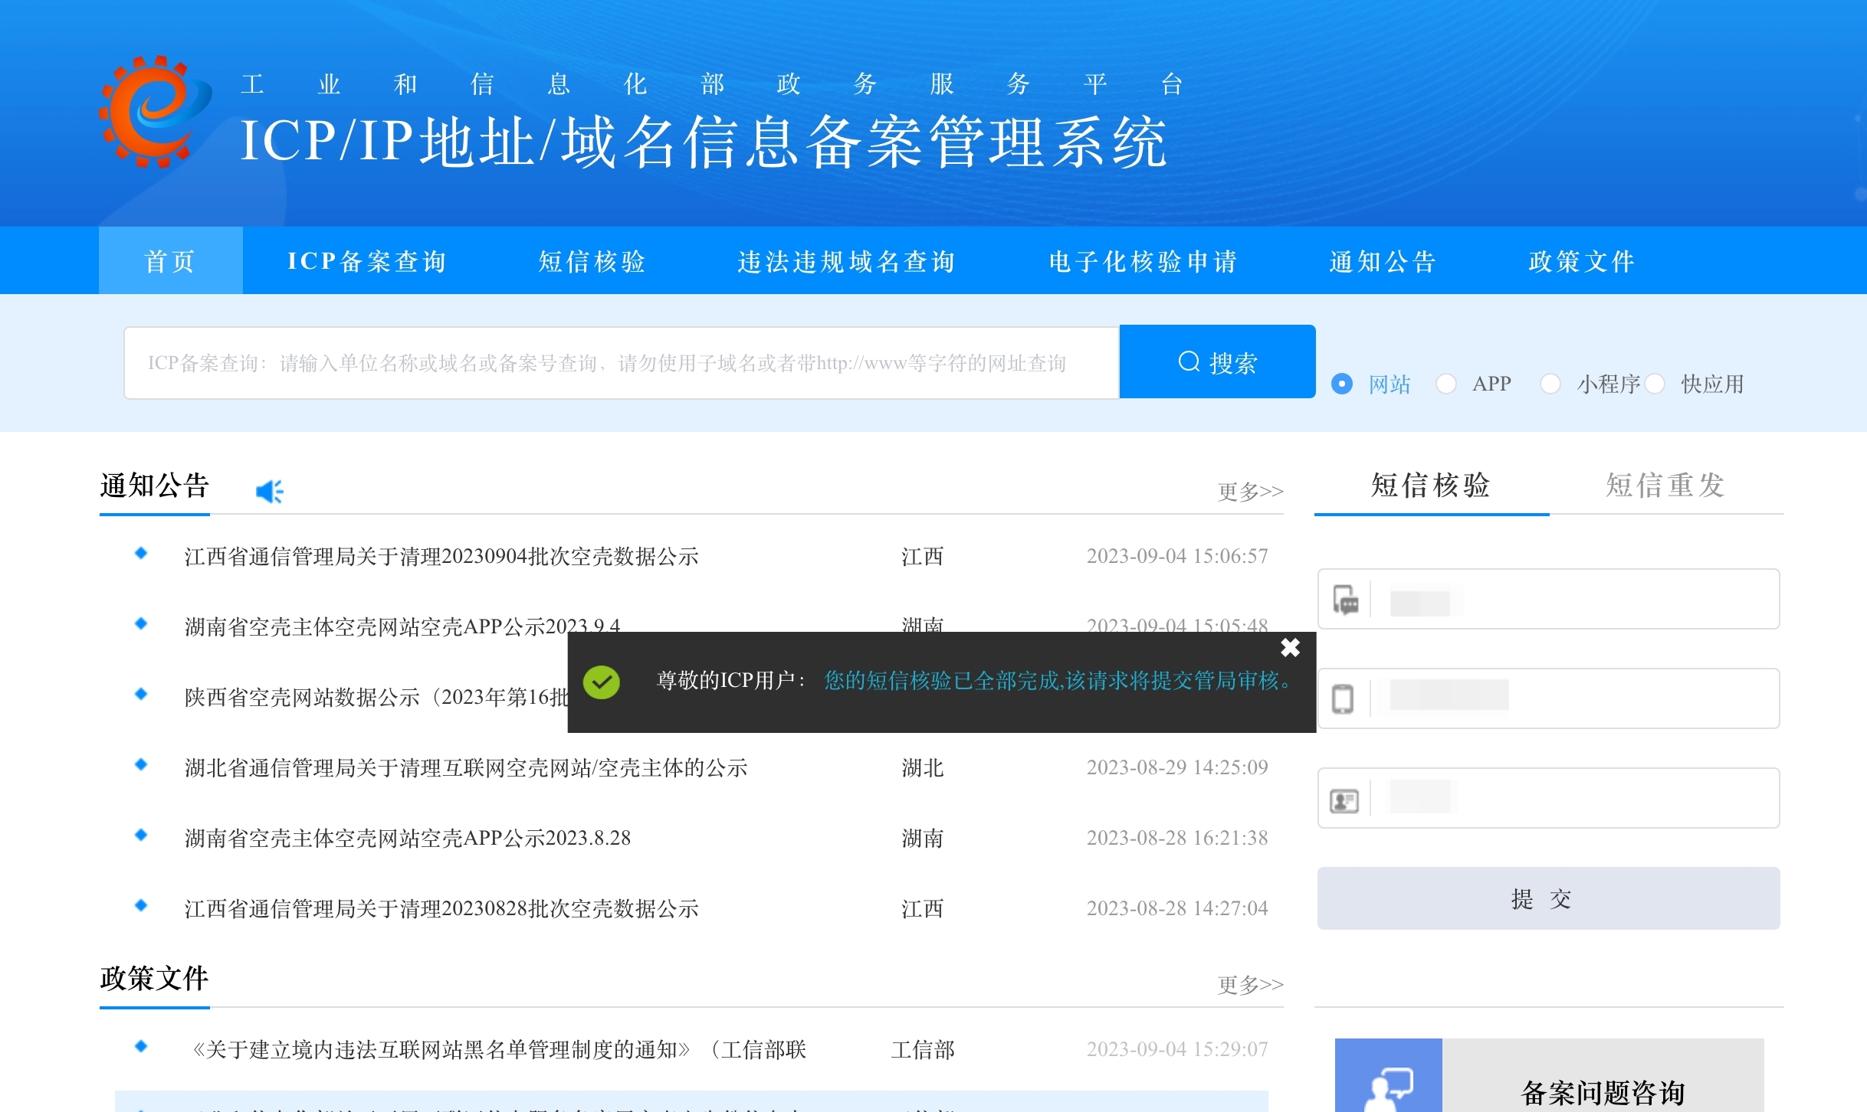Screen dimensions: 1867x1112
Task: Click the ID card field icon
Action: pos(1344,801)
